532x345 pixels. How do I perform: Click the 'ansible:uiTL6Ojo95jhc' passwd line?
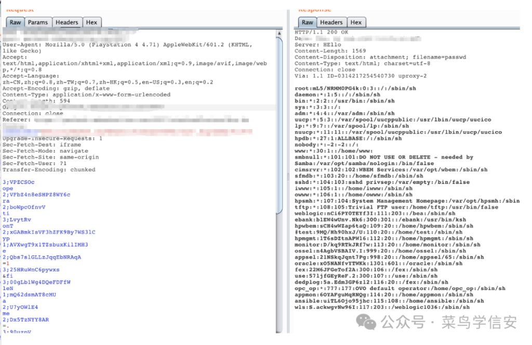point(389,301)
